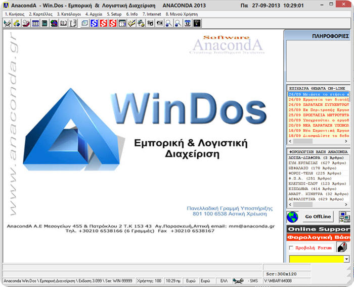Click the dark green ledger book icon
354x287 pixels.
45,23
